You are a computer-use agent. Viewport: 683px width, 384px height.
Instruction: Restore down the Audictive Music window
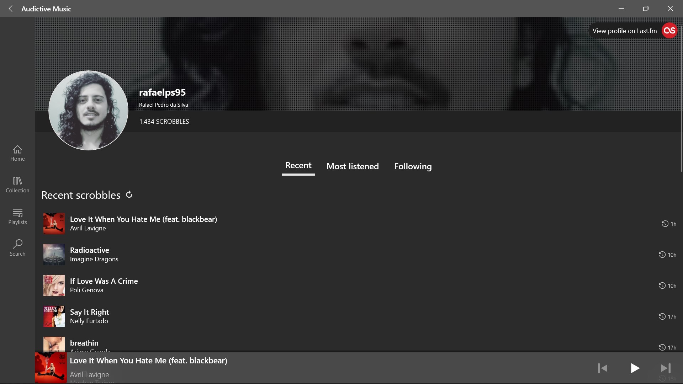tap(646, 9)
